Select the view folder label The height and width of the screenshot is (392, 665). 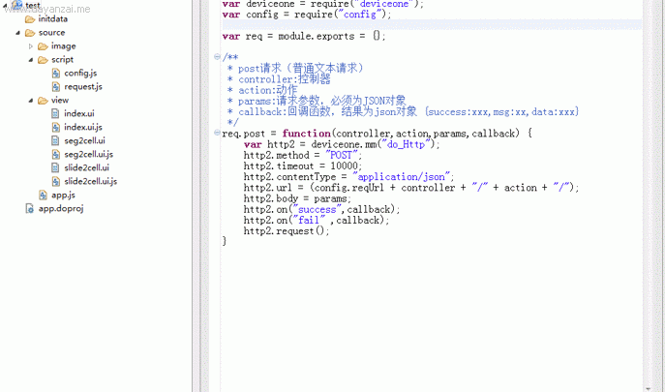60,100
